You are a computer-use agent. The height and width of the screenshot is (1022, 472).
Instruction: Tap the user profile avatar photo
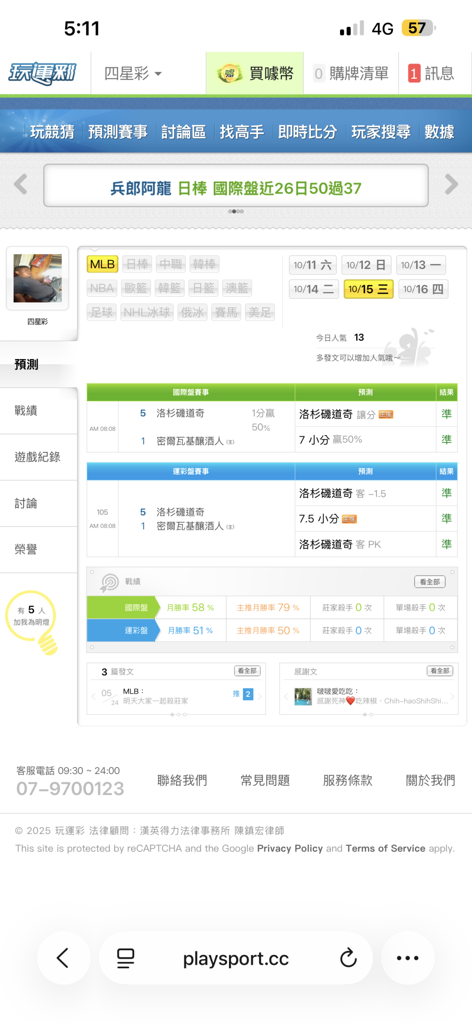38,278
